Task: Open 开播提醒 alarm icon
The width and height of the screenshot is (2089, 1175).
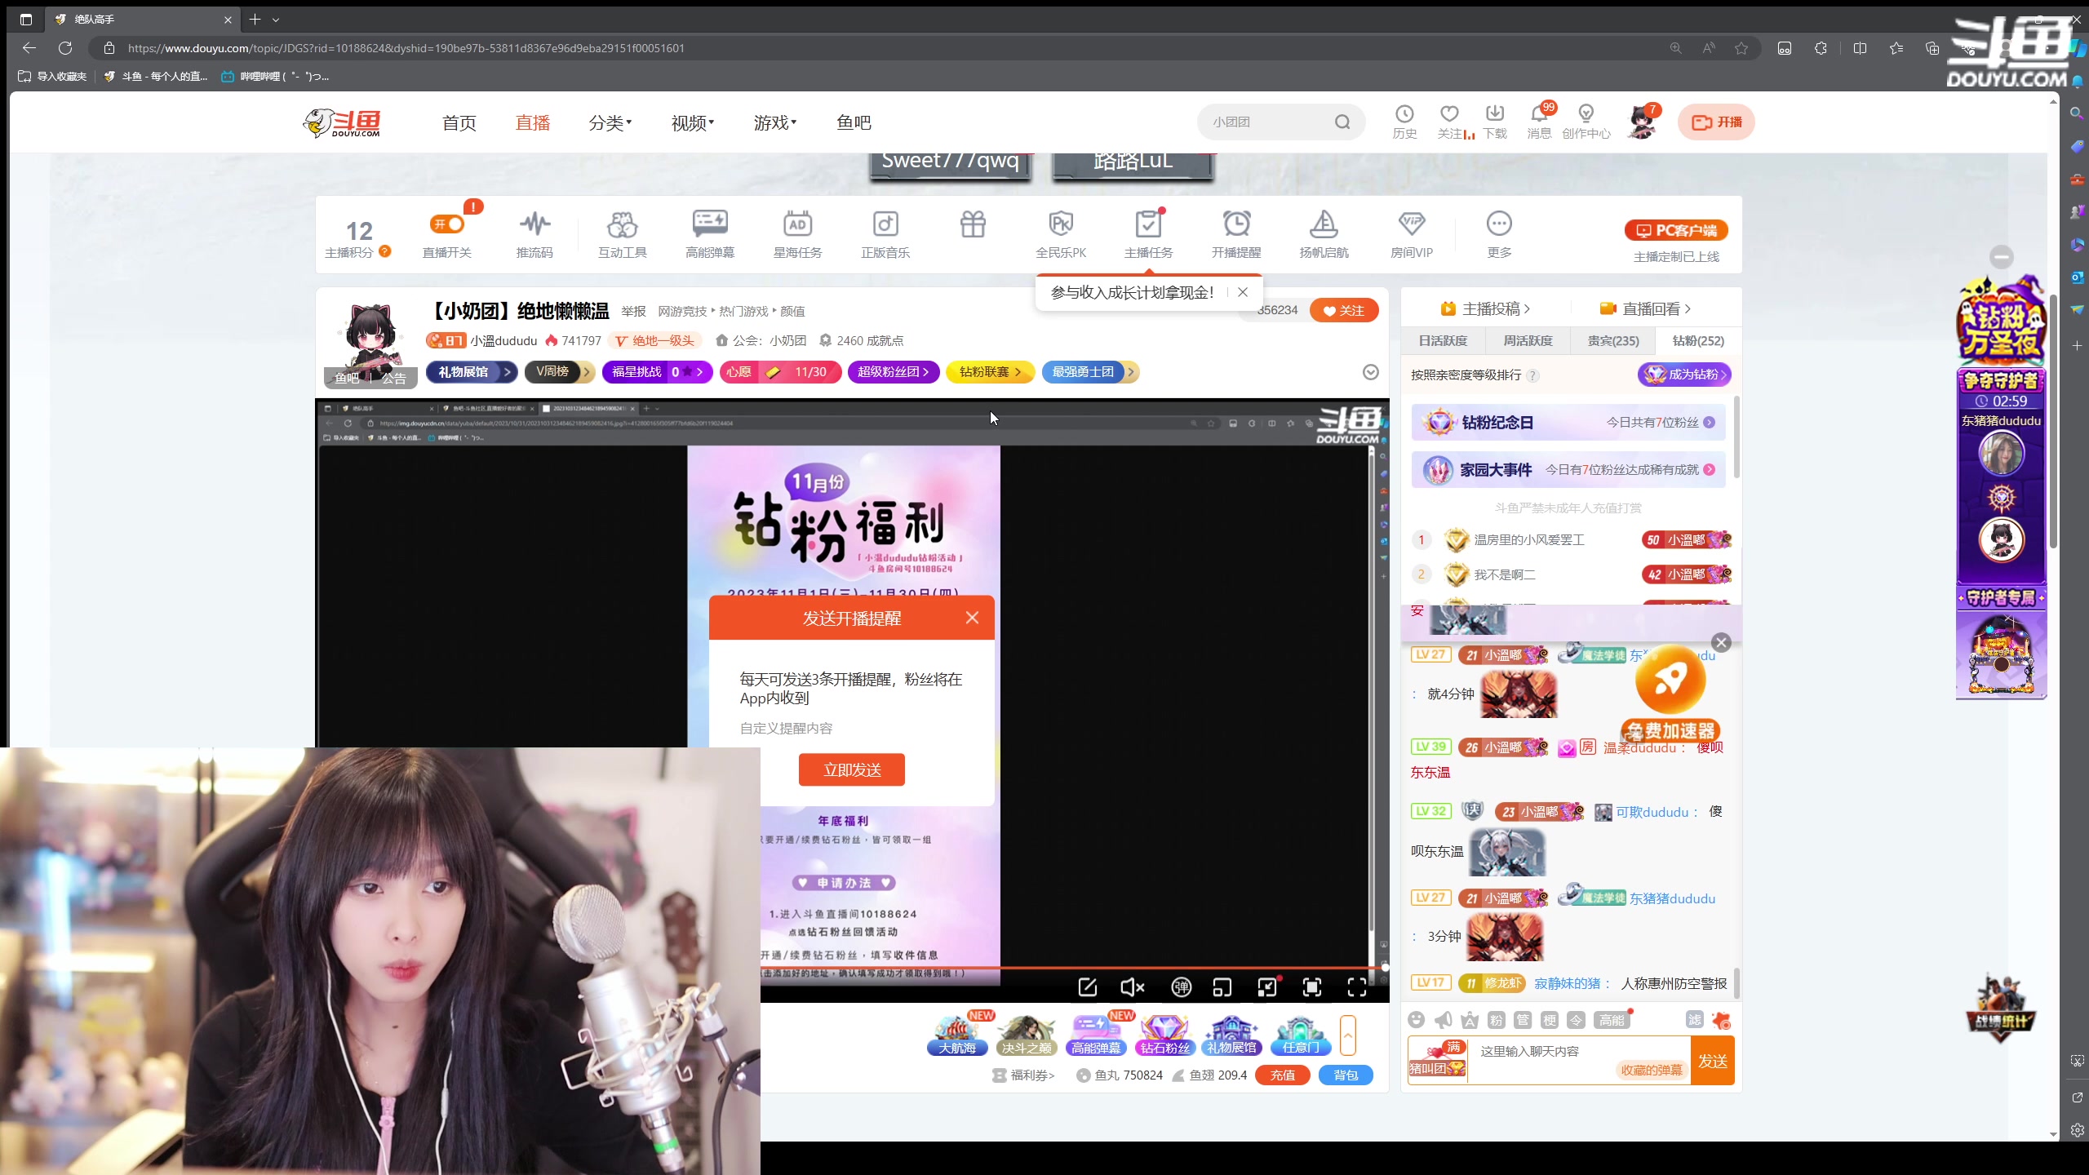Action: [1236, 235]
